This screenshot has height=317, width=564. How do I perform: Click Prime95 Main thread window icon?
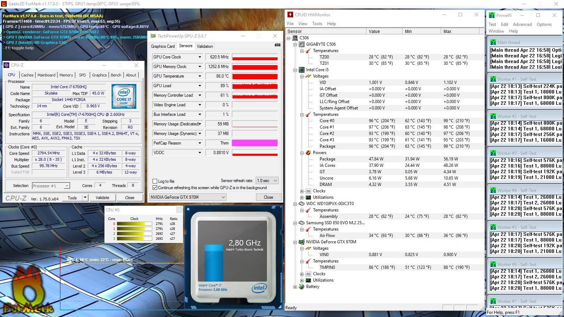(493, 42)
